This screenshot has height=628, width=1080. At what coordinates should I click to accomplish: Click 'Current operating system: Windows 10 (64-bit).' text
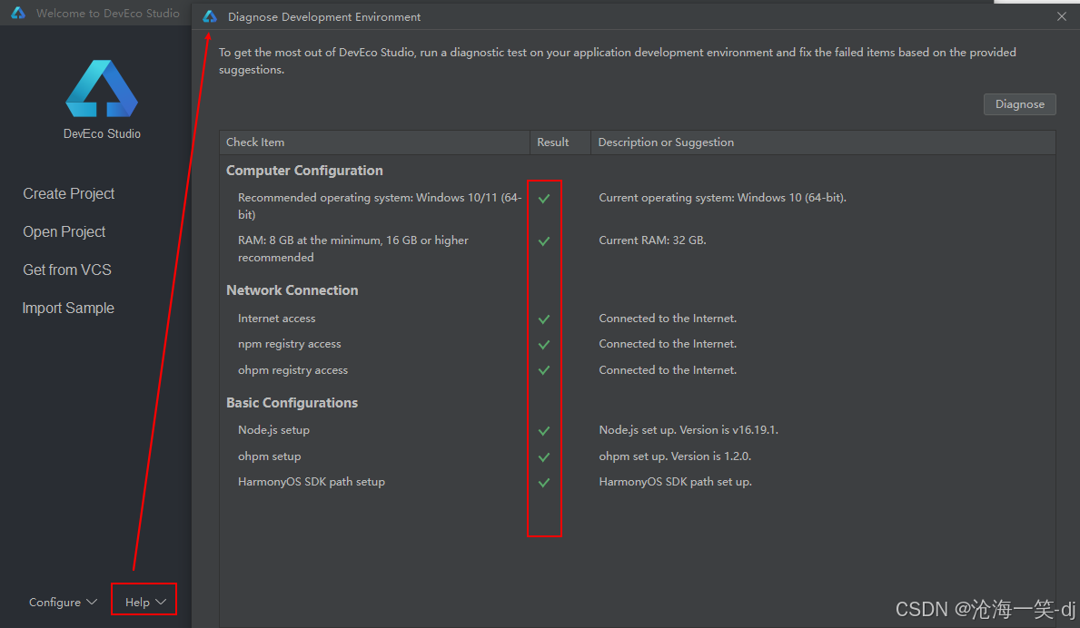[x=722, y=198]
